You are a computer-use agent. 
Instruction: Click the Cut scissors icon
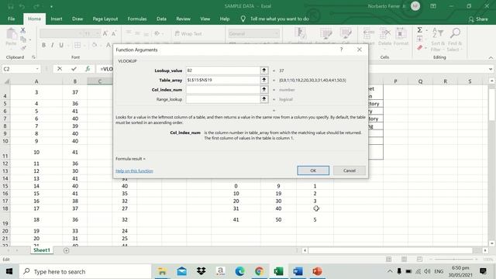click(x=22, y=30)
